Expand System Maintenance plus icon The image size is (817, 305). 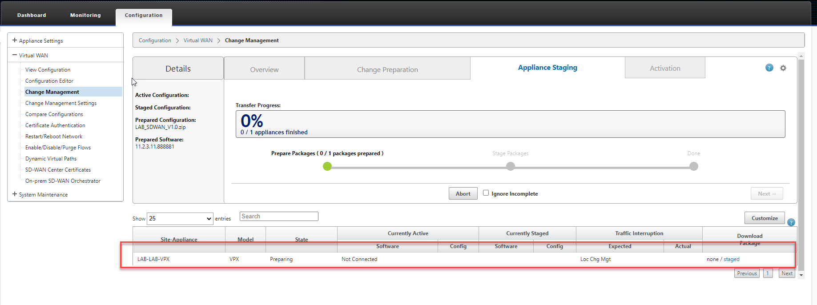(x=15, y=194)
